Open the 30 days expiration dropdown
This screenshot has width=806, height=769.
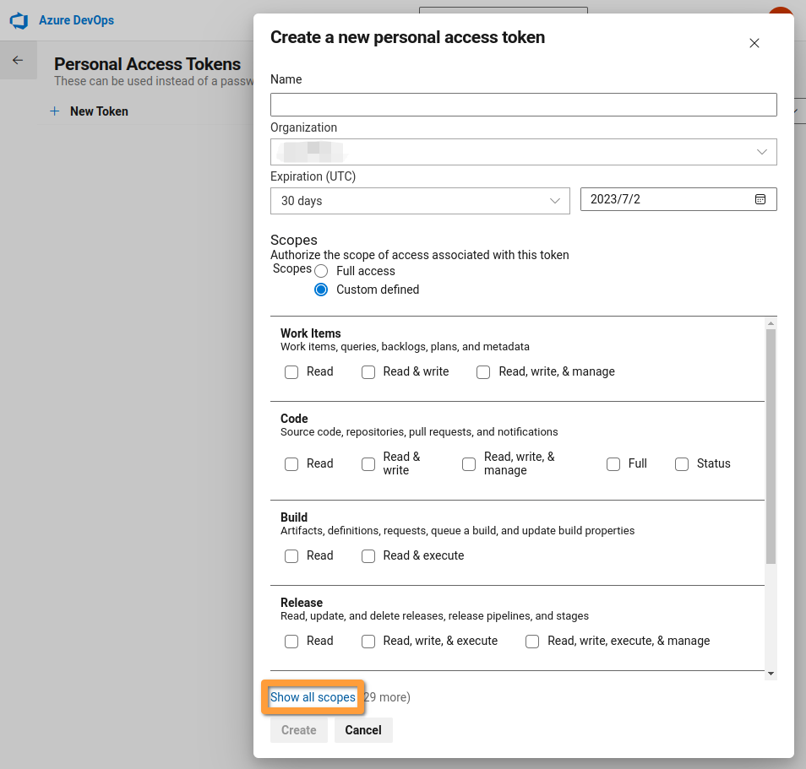[420, 201]
